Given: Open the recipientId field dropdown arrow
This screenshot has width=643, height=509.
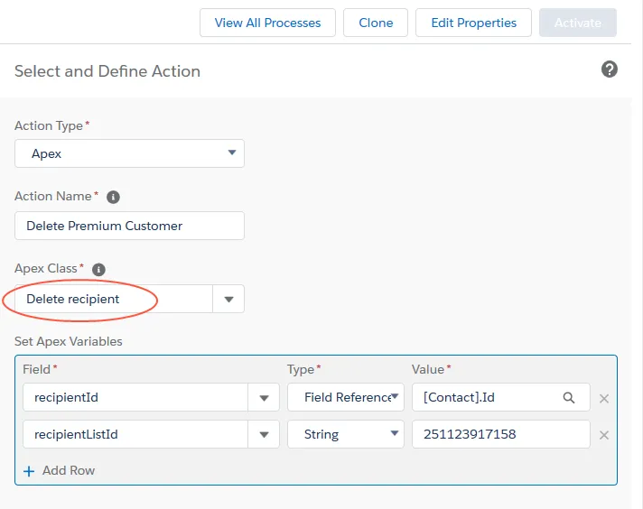Looking at the screenshot, I should tap(264, 397).
